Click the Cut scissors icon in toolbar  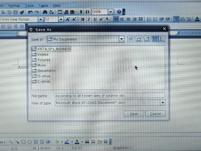click(x=3, y=12)
